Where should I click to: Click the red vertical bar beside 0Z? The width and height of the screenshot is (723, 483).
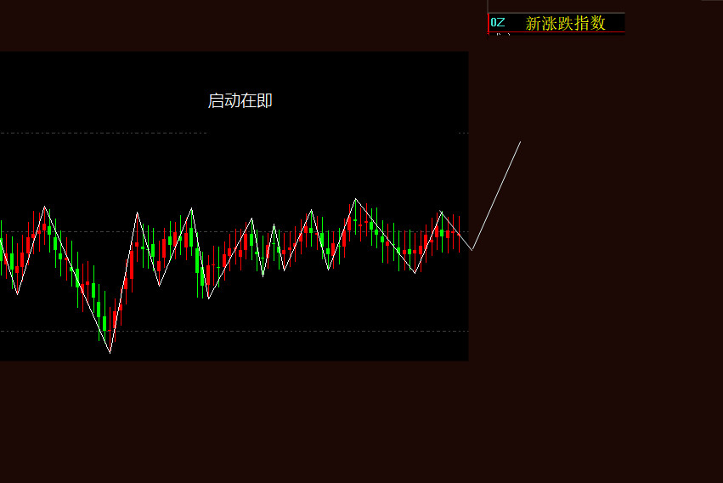(489, 23)
